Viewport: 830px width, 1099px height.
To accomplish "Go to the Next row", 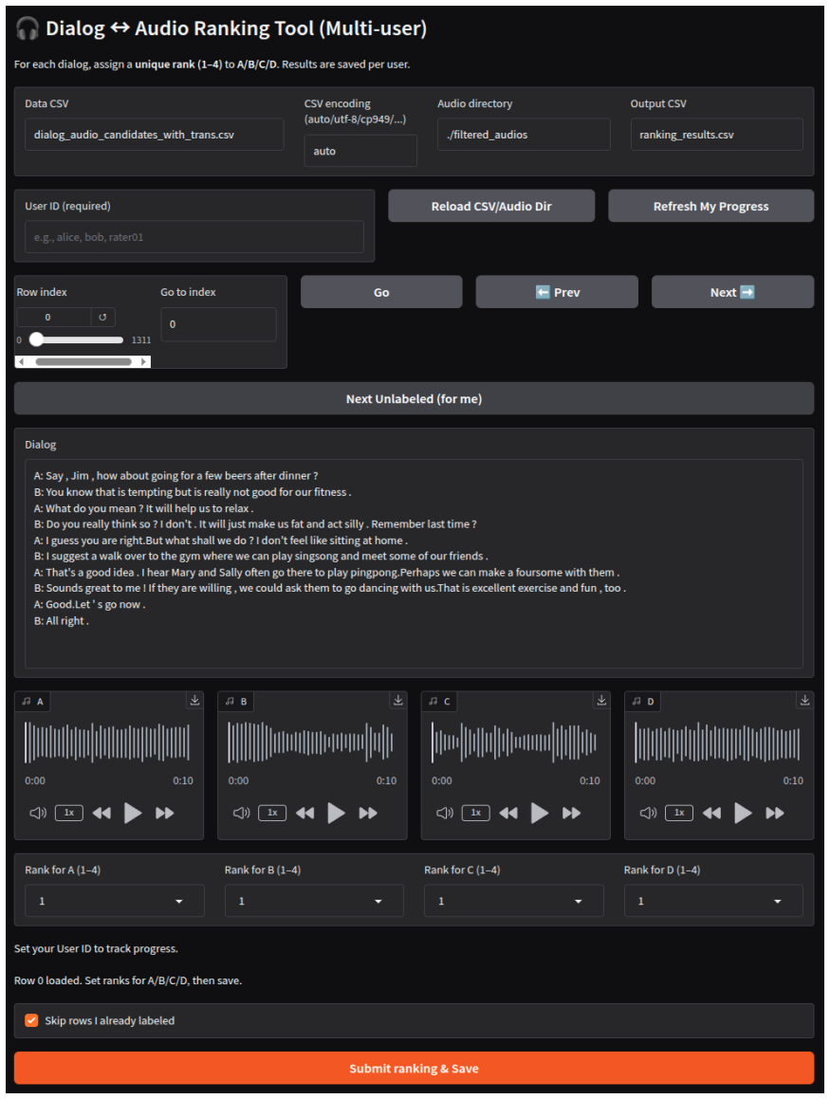I will pyautogui.click(x=732, y=292).
